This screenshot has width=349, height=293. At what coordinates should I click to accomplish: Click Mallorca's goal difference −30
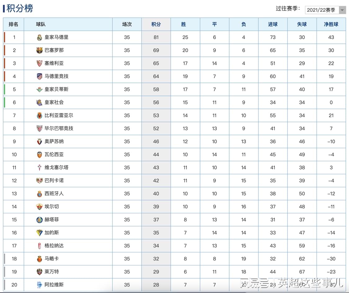click(331, 259)
